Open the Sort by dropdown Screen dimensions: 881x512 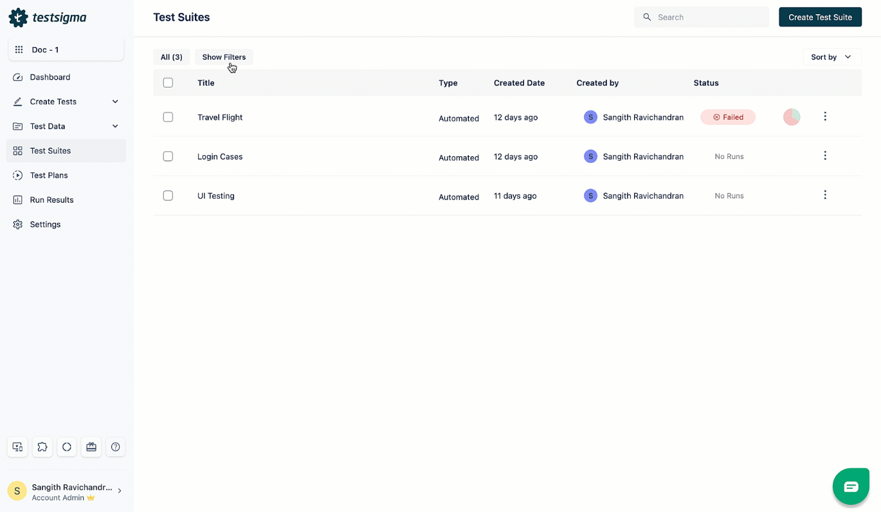coord(831,57)
